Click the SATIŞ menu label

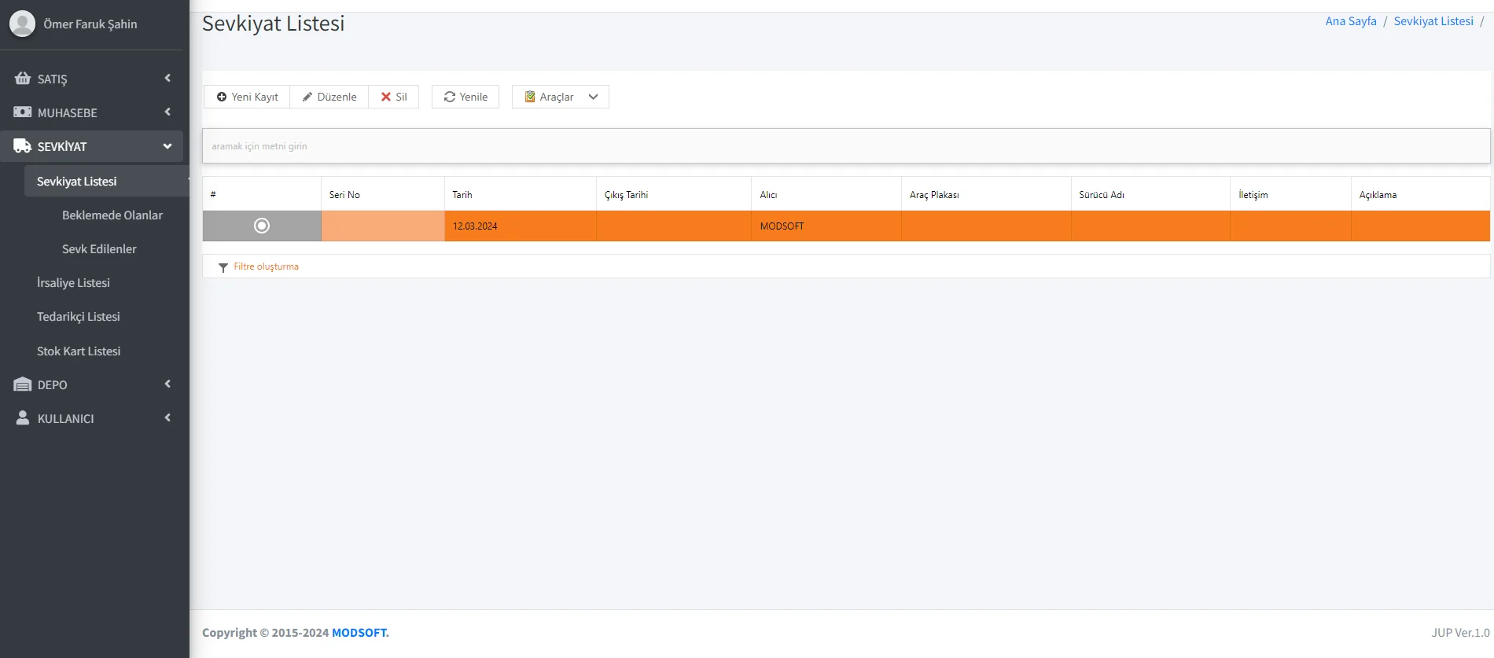pyautogui.click(x=53, y=79)
